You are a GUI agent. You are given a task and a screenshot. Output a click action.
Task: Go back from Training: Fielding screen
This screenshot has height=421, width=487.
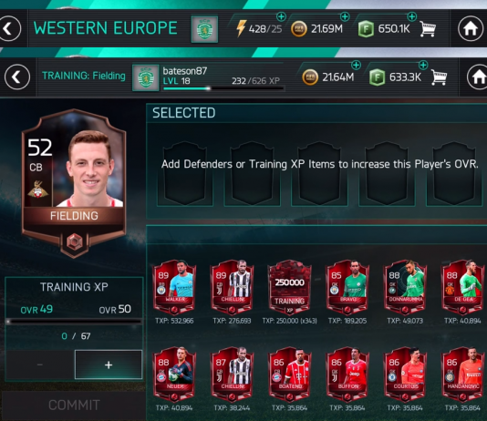click(x=17, y=77)
